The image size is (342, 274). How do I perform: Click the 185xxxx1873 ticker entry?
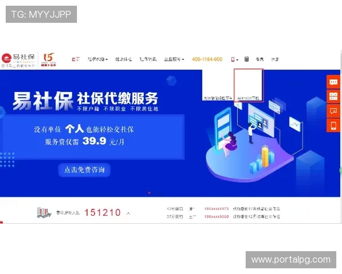point(217,209)
